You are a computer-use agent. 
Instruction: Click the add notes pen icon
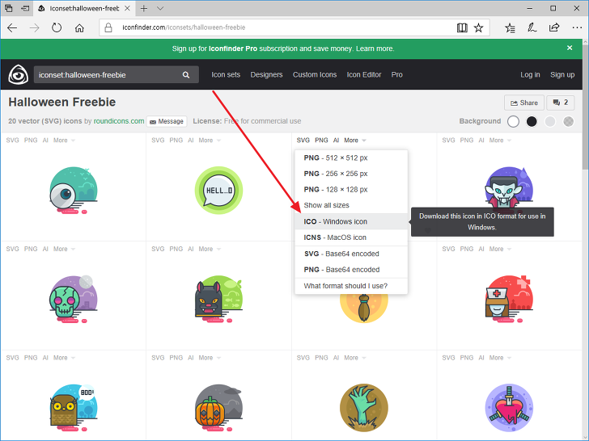(x=532, y=27)
